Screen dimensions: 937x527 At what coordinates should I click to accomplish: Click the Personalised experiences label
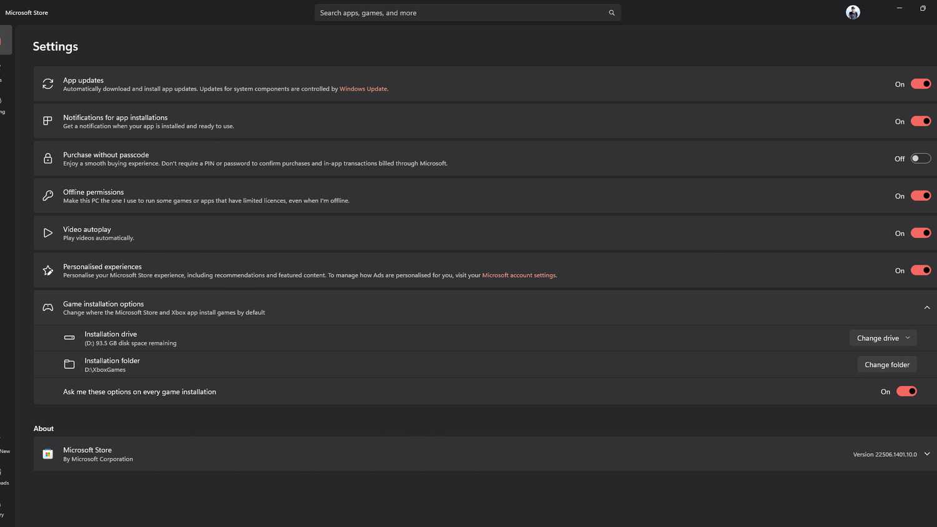pos(102,267)
